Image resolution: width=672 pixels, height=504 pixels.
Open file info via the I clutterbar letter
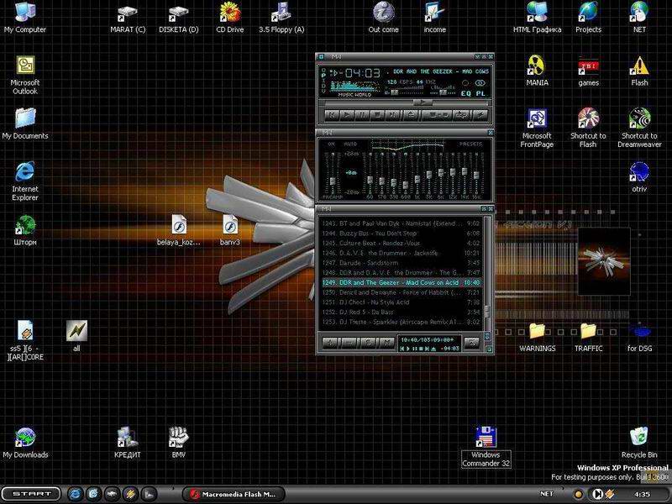323,81
